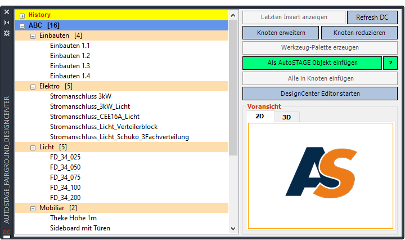405x240 pixels.
Task: Select Stromanschluss_3kW_Licht entry
Action: pyautogui.click(x=90, y=106)
